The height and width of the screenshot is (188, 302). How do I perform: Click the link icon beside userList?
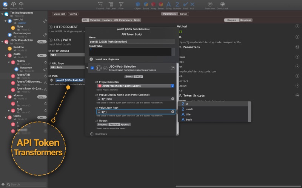pyautogui.click(x=45, y=21)
